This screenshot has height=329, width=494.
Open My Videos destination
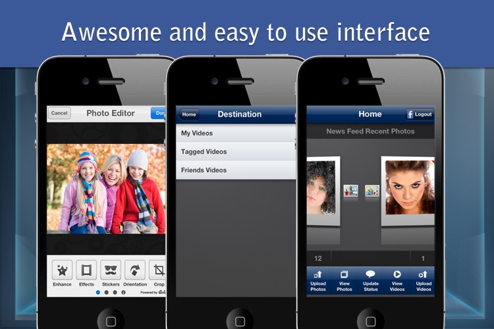point(236,133)
